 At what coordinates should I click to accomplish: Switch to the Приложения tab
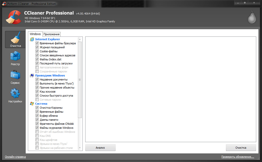click(x=52, y=34)
